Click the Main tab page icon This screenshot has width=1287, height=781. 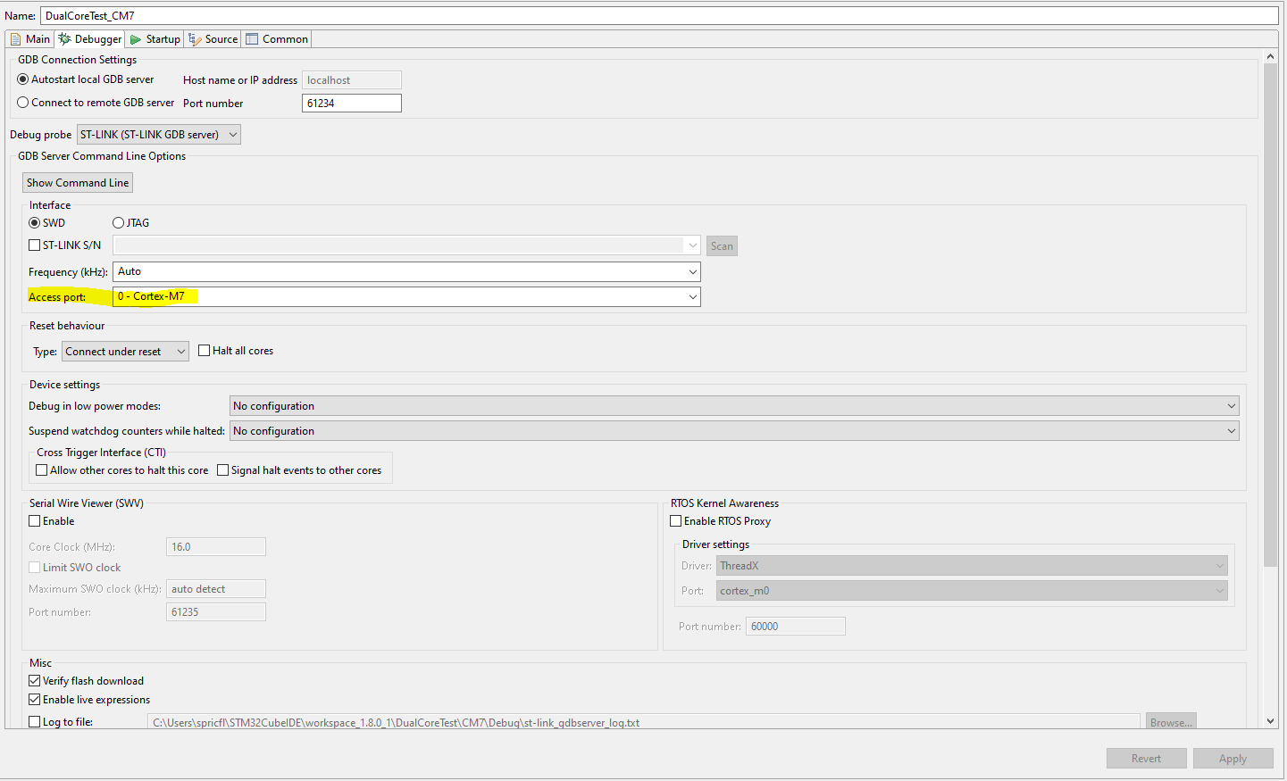point(16,39)
